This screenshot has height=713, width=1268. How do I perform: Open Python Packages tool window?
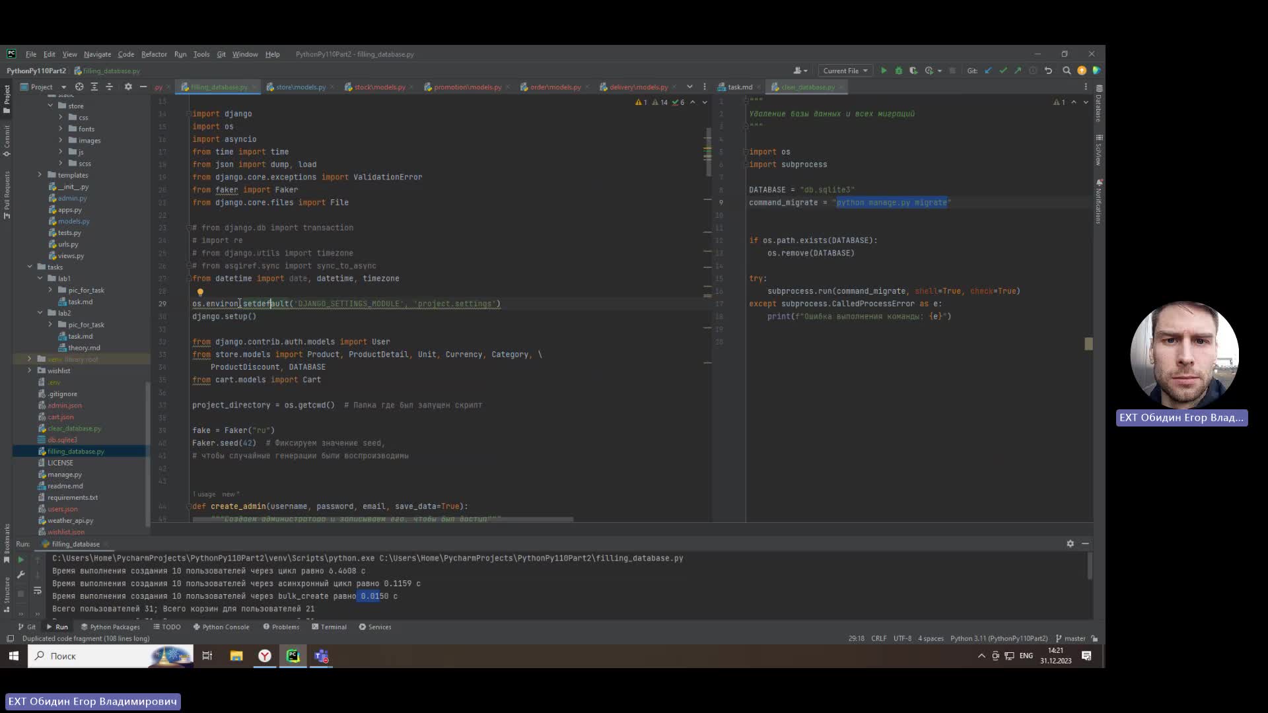[x=110, y=627]
